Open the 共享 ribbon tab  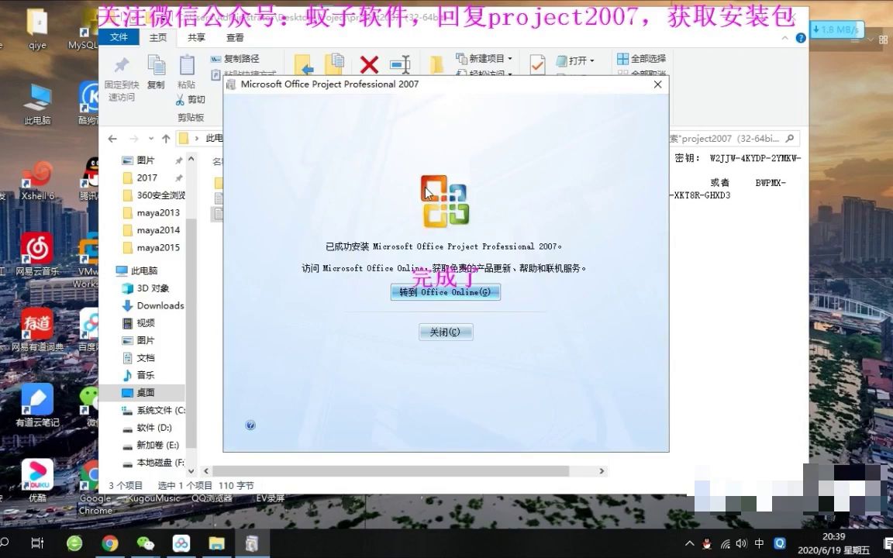tap(196, 37)
